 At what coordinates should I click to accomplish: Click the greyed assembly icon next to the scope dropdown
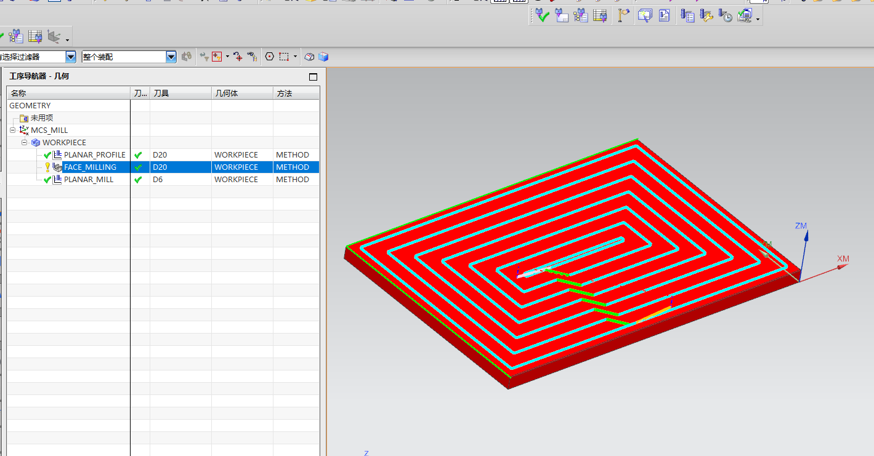point(187,57)
